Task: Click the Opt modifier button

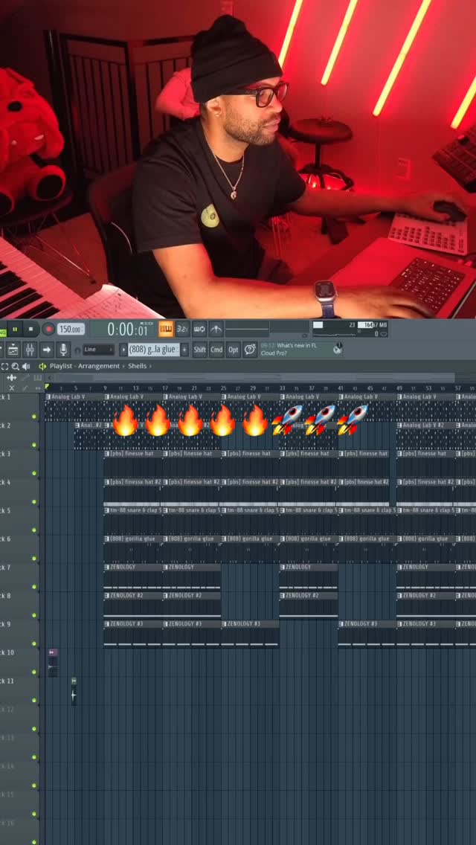Action: 233,350
